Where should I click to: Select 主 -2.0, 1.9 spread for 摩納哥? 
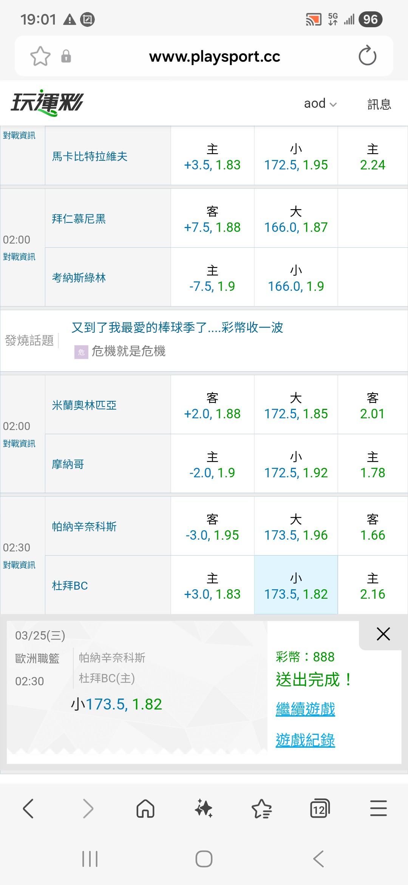tap(212, 464)
